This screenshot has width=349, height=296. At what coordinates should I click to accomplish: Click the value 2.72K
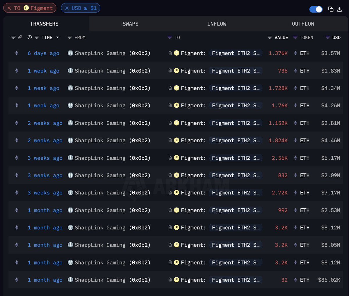280,193
